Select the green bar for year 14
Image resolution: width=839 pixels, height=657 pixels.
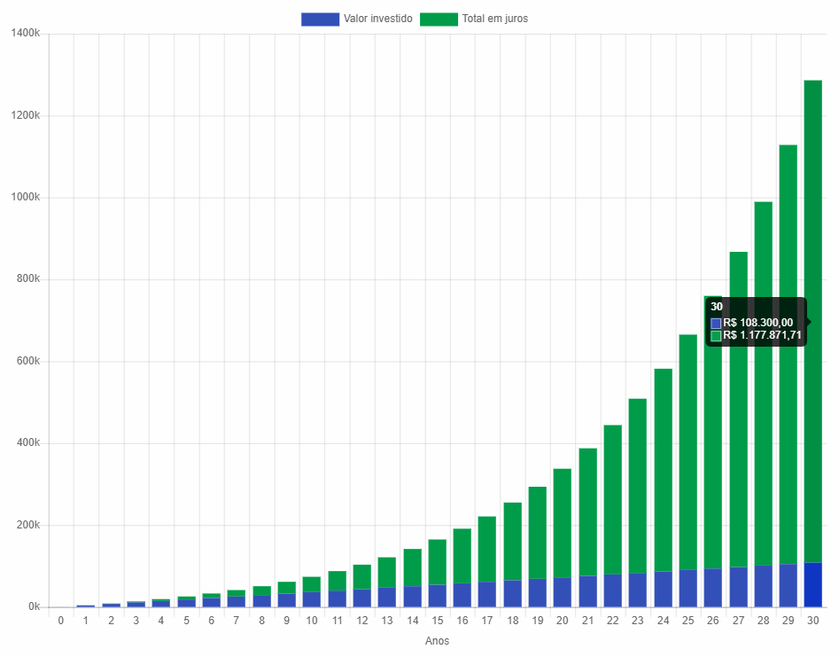click(x=413, y=568)
